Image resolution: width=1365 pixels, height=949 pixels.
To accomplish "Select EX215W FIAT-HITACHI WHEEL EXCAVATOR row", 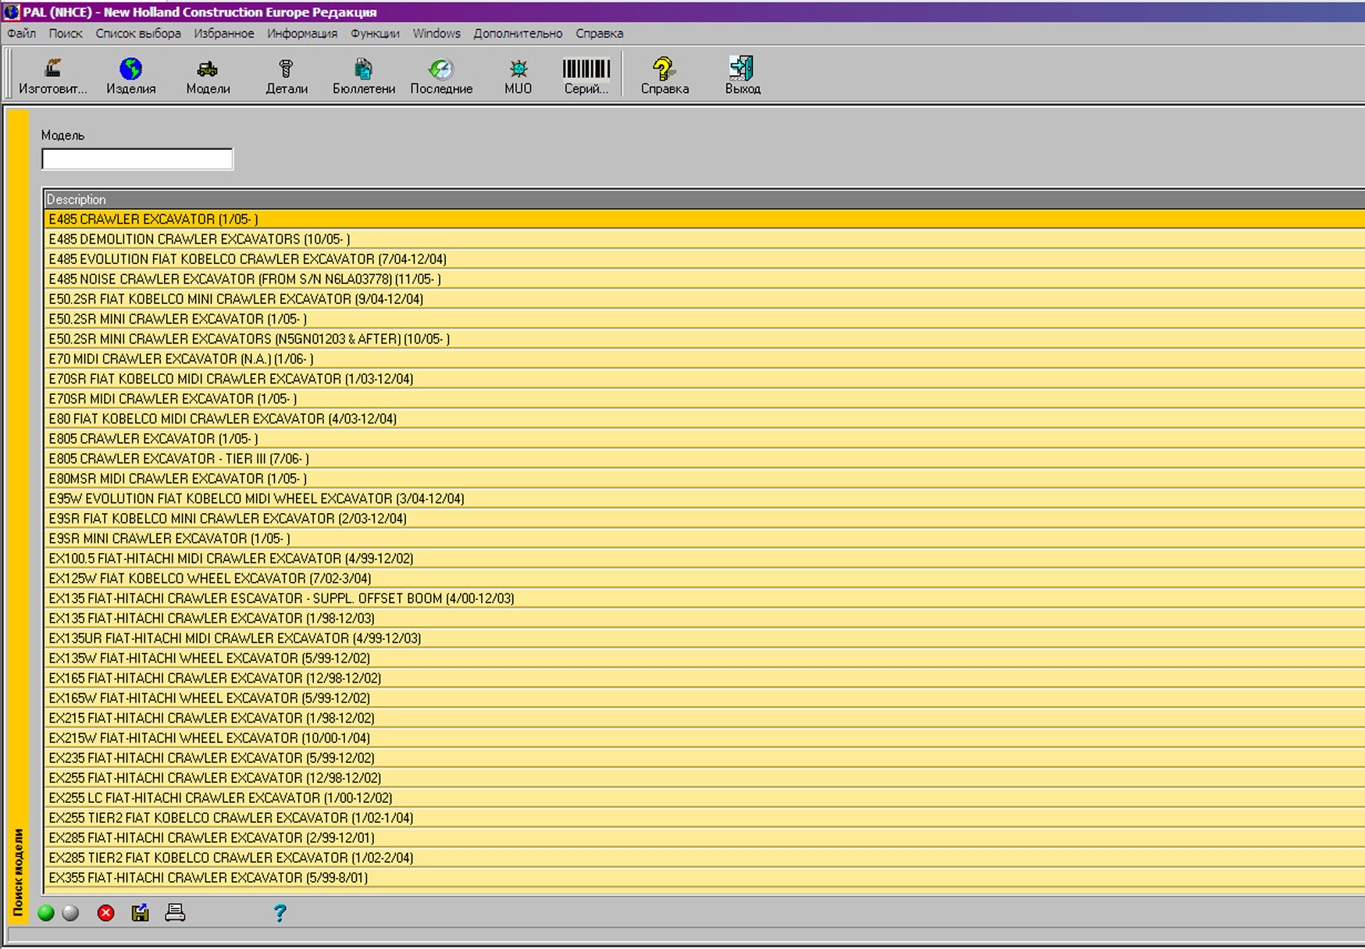I will [209, 738].
